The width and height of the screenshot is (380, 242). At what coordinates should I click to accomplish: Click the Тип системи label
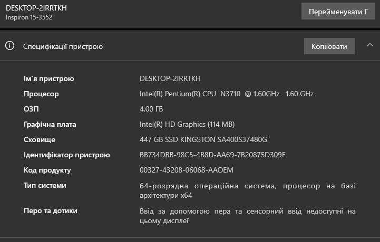pos(45,185)
